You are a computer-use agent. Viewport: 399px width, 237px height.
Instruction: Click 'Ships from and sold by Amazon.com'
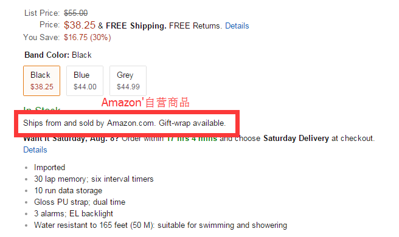[x=89, y=123]
